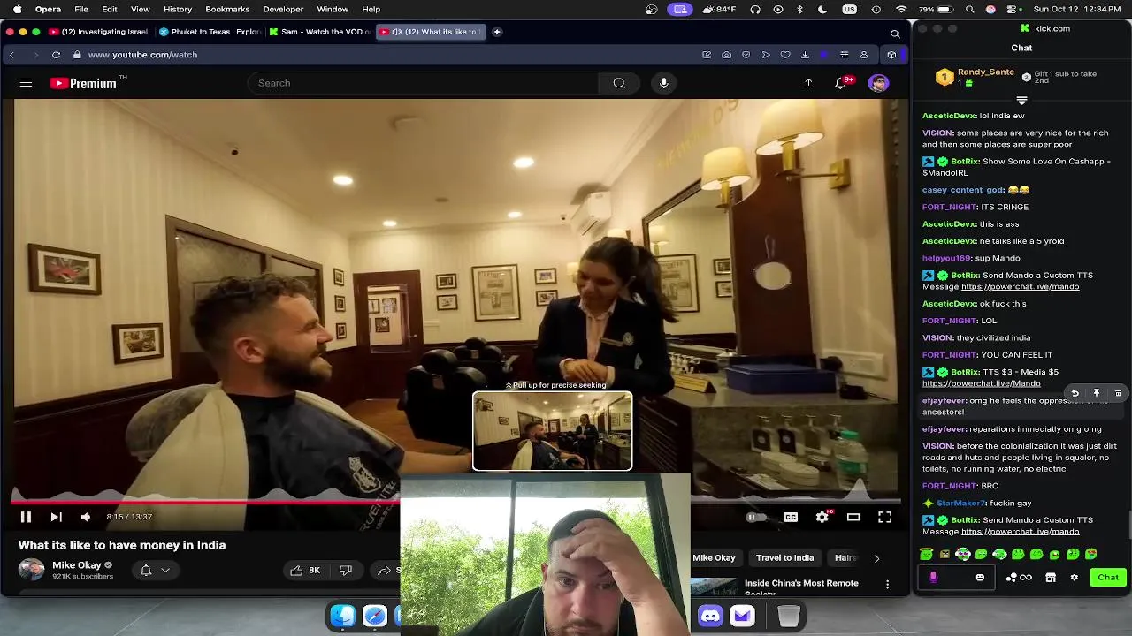This screenshot has width=1132, height=636.
Task: Delete the hovered chat message
Action: tap(1118, 393)
